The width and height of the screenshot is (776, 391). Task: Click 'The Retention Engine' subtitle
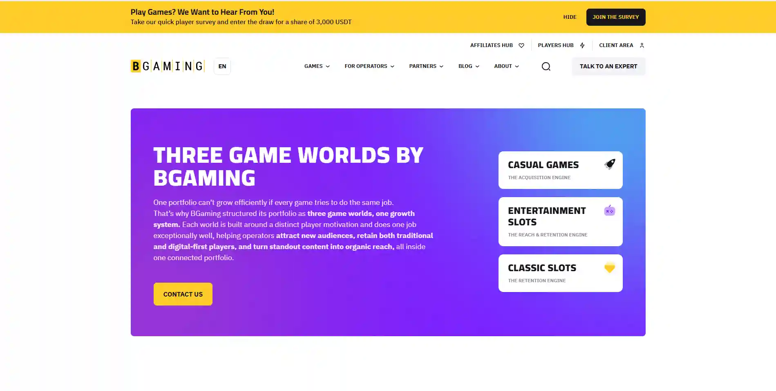tap(537, 281)
